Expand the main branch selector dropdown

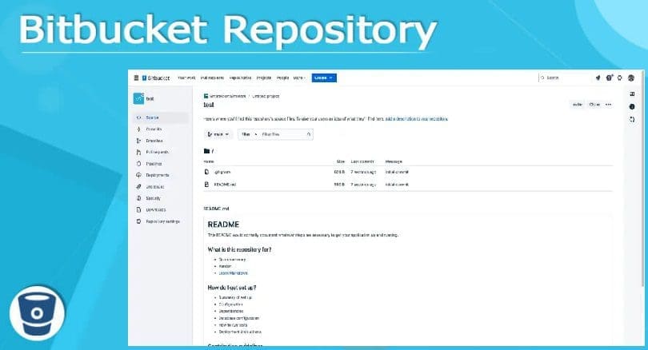[x=218, y=134]
